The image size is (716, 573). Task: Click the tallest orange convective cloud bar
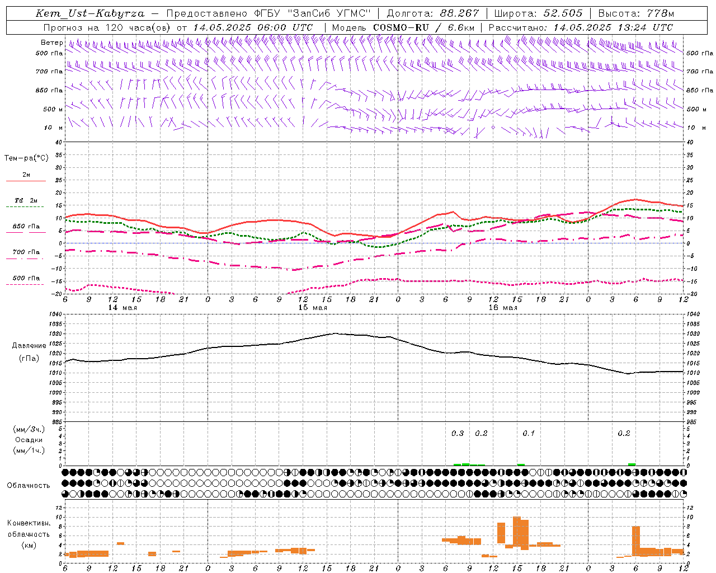[517, 532]
